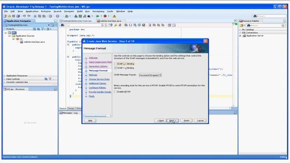
Task: Click the curly braces editor toolbar icon
Action: (130, 25)
